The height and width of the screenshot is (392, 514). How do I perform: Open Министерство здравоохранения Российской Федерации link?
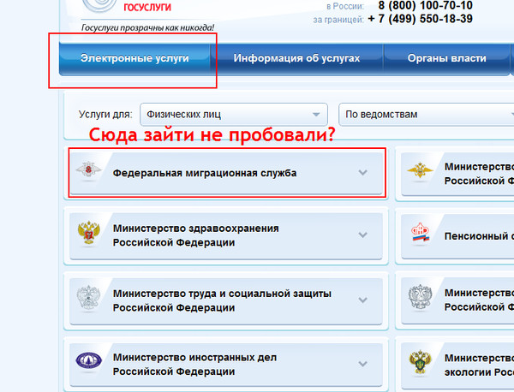click(195, 235)
